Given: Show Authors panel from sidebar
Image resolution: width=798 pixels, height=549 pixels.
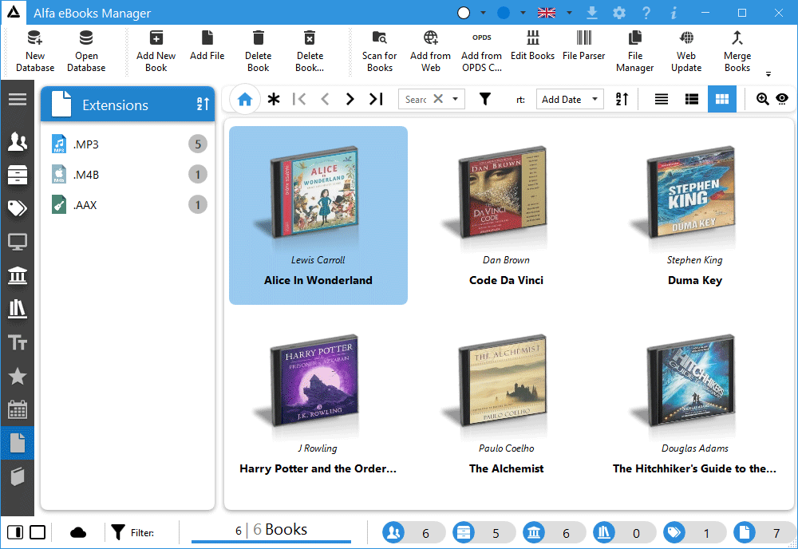Looking at the screenshot, I should click(x=18, y=141).
